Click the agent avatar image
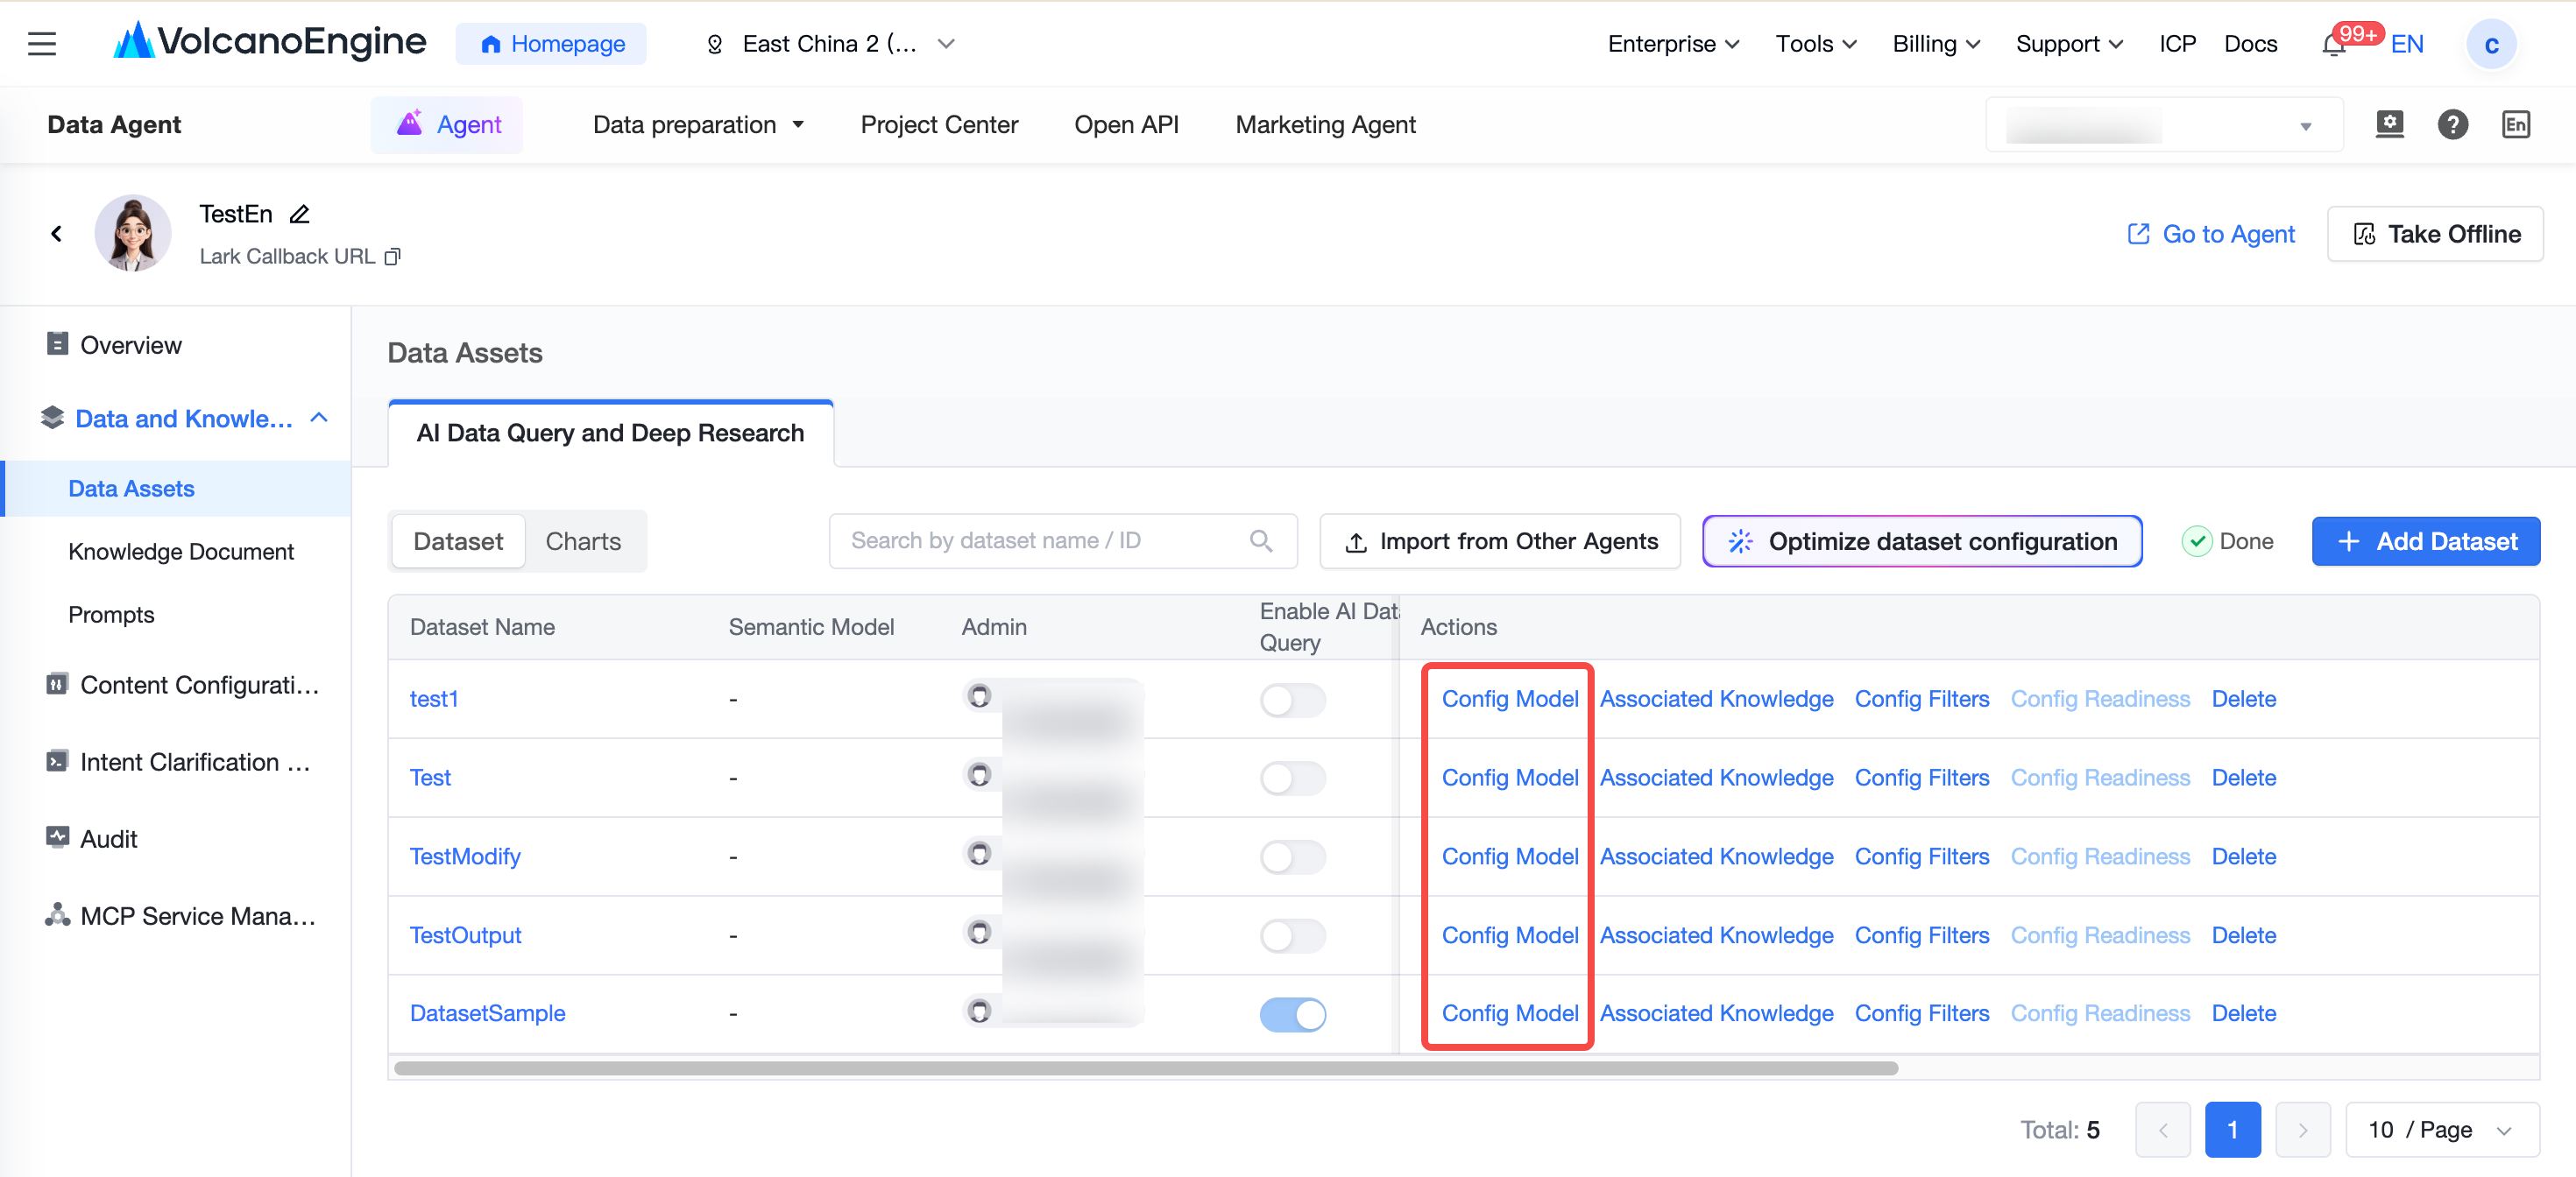The image size is (2576, 1177). (133, 233)
